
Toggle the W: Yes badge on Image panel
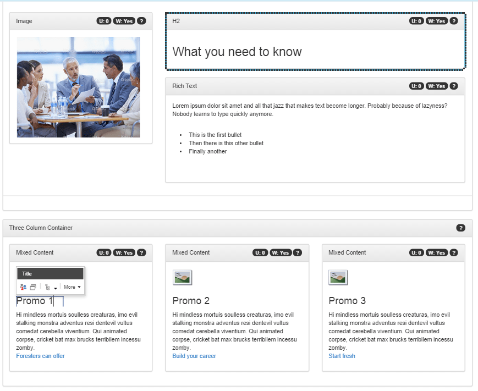coord(124,21)
